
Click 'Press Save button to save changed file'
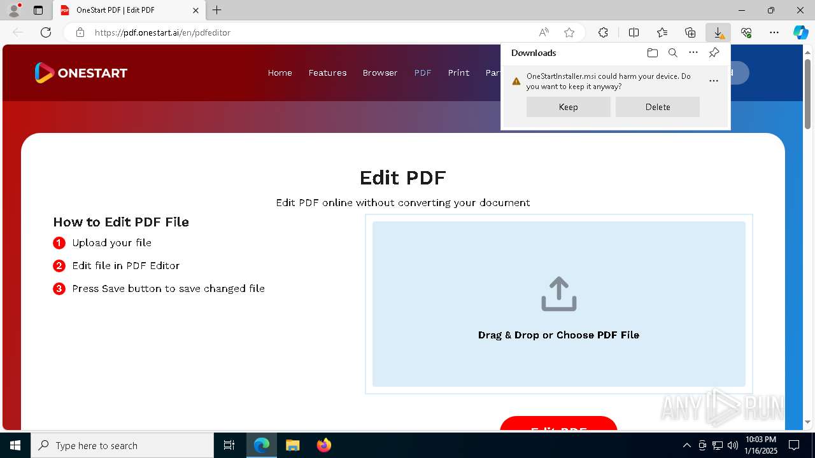click(x=168, y=288)
